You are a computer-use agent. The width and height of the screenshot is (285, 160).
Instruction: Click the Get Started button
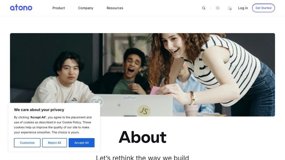coord(263,8)
